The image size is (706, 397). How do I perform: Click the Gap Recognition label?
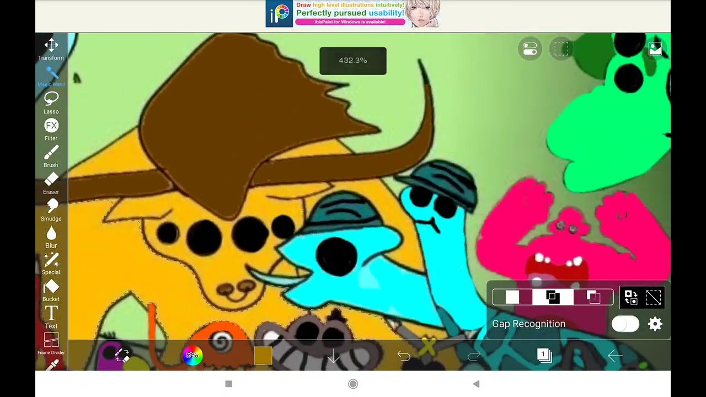coord(528,324)
